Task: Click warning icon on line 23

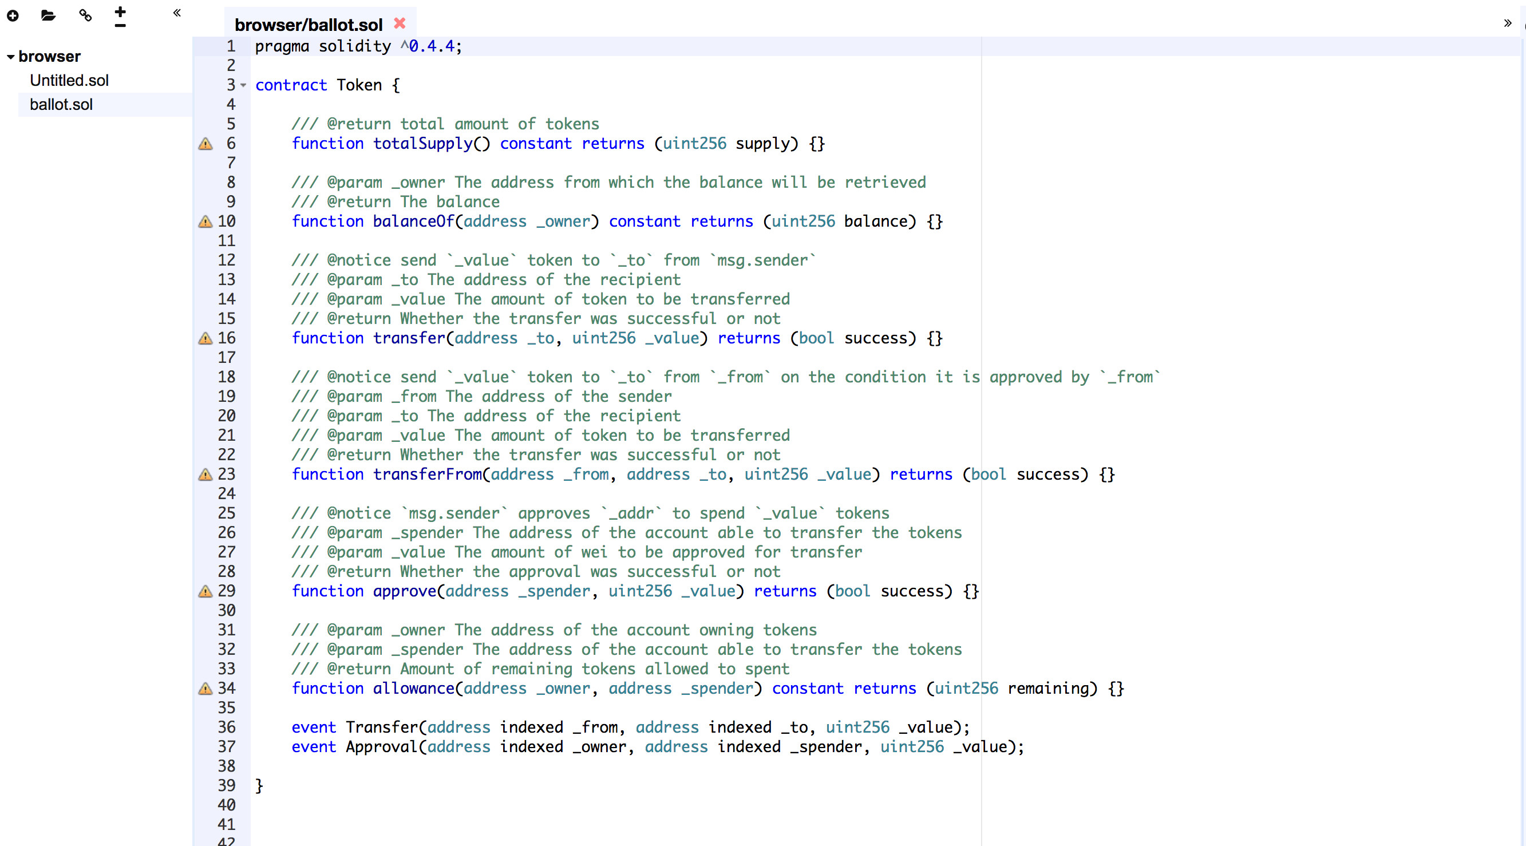Action: point(205,475)
